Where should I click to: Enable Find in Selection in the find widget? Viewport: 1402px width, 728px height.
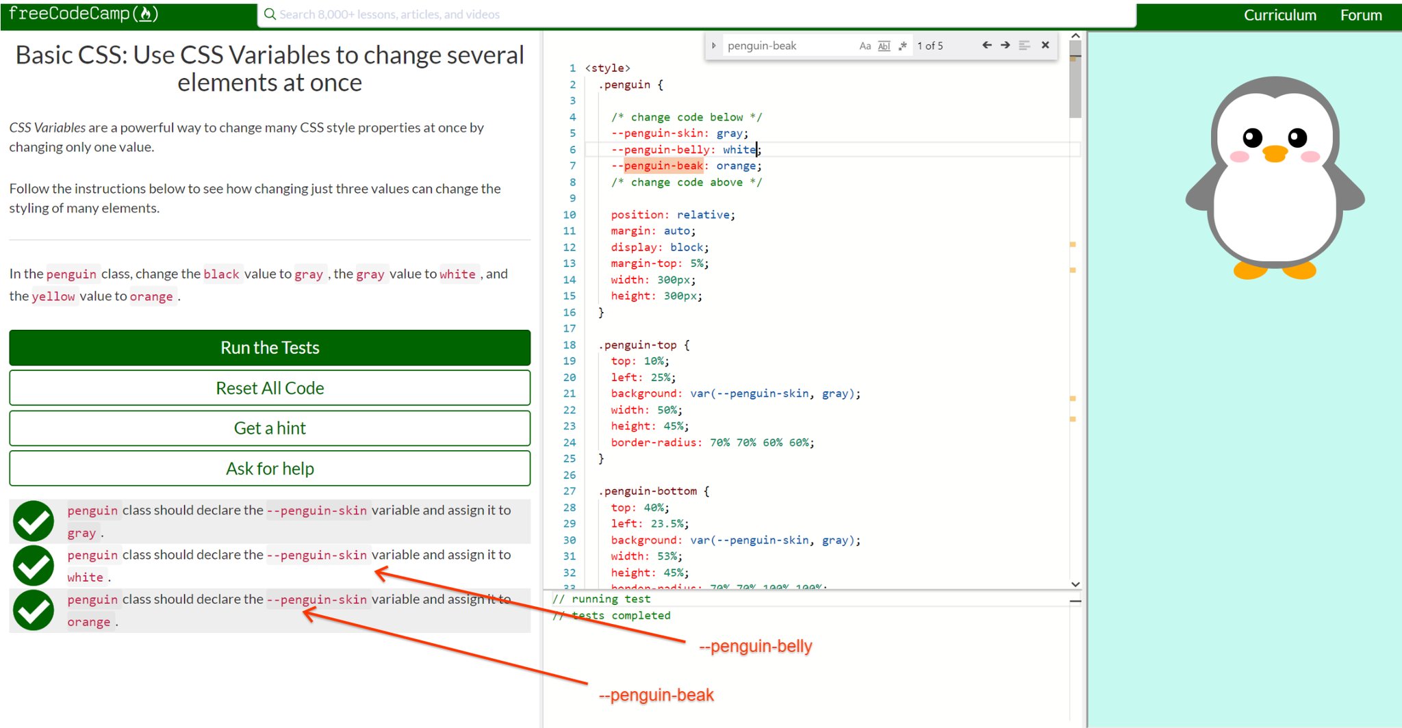click(x=1024, y=45)
